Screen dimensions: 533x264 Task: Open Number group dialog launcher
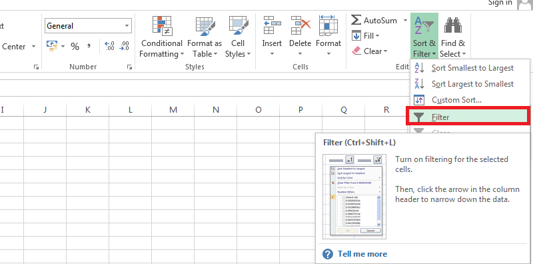pos(129,67)
